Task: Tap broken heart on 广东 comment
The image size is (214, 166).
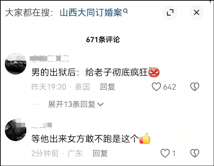Action: coord(195,153)
